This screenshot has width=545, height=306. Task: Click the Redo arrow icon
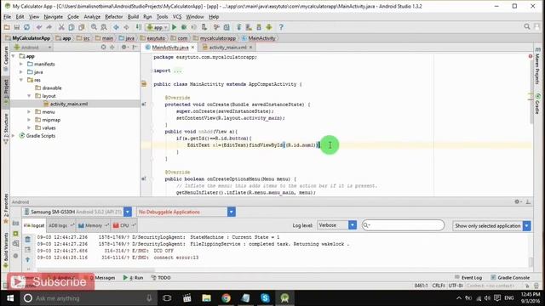point(49,27)
